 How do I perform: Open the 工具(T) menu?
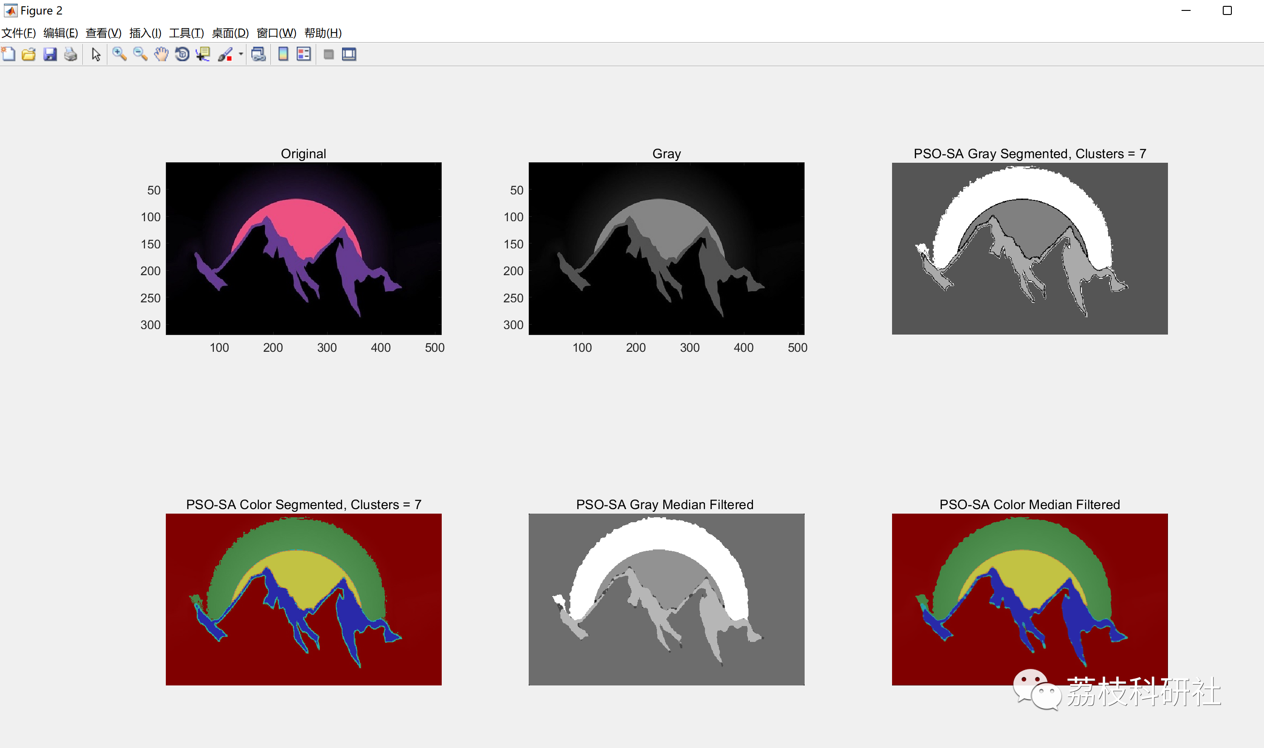[x=186, y=33]
